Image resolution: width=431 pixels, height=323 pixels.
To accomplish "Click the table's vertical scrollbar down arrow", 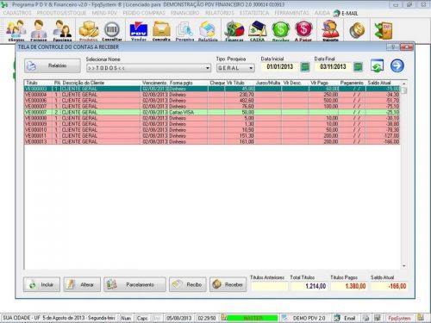I will pyautogui.click(x=403, y=266).
